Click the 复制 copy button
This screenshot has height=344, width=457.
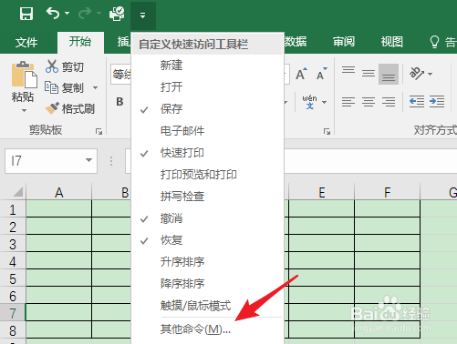(x=64, y=88)
